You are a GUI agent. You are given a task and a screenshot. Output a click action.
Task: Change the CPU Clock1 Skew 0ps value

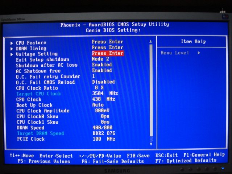tap(105, 122)
